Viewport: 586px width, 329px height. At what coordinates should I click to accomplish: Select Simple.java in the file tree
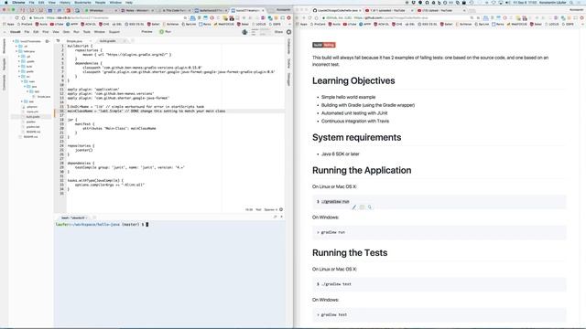pyautogui.click(x=43, y=97)
